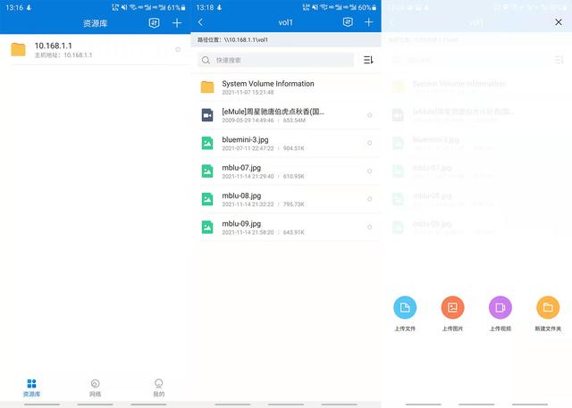Open transfer list icon on 资源库 header
Image resolution: width=572 pixels, height=408 pixels.
154,22
